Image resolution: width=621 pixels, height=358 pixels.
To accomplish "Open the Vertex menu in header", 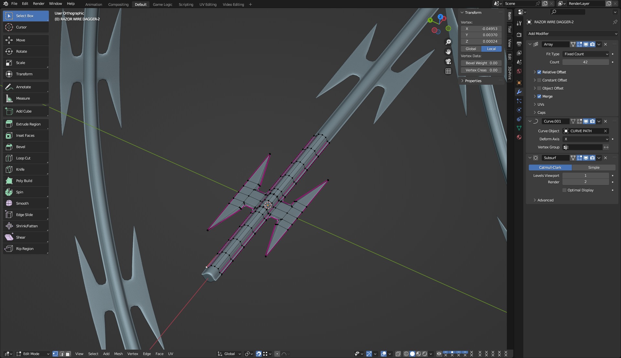I will point(133,354).
